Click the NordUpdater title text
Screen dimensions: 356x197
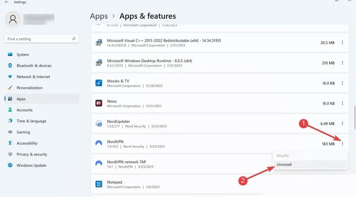119,121
